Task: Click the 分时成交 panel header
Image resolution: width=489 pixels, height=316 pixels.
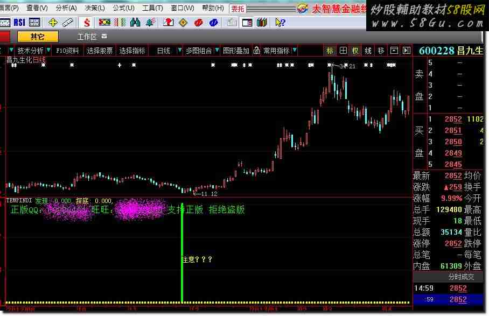Action: 461,277
